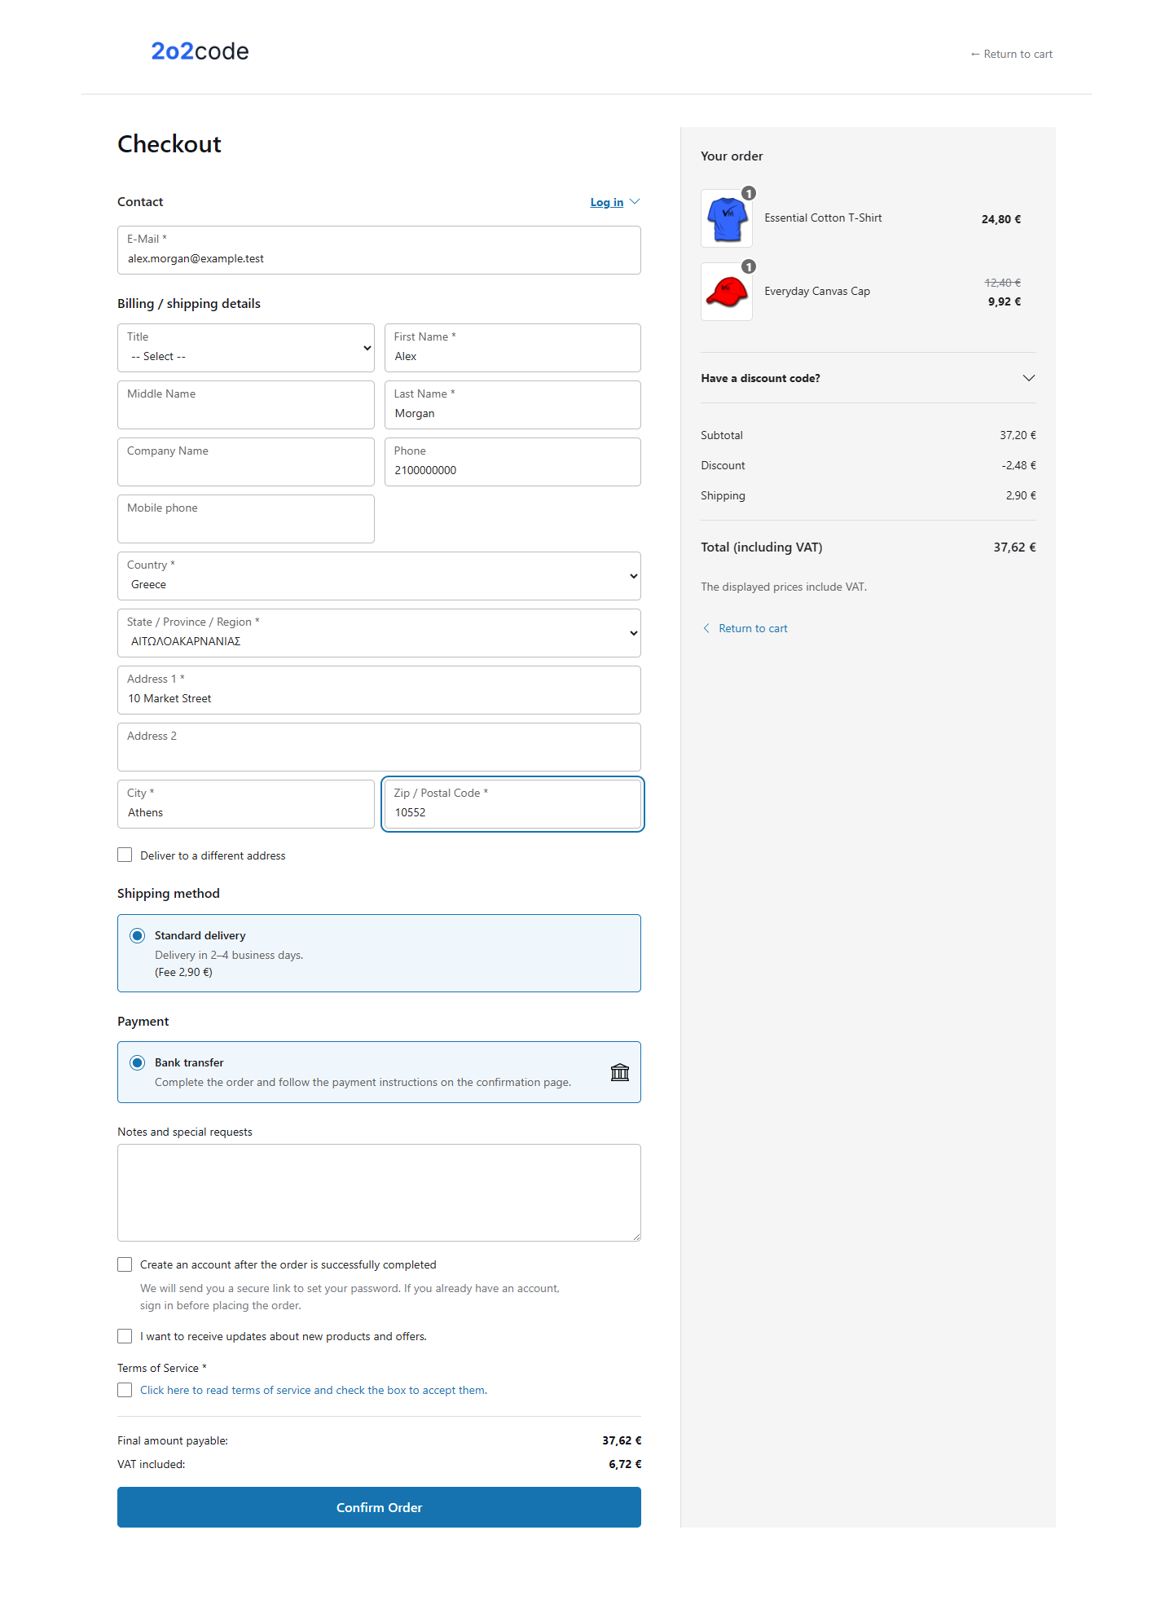Screen dimensions: 1161x1618
Task: Click the bank building icon
Action: click(x=620, y=1072)
